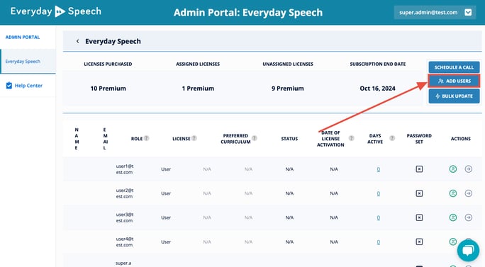The height and width of the screenshot is (267, 485).
Task: Click the Bulk Update button
Action: coord(454,96)
